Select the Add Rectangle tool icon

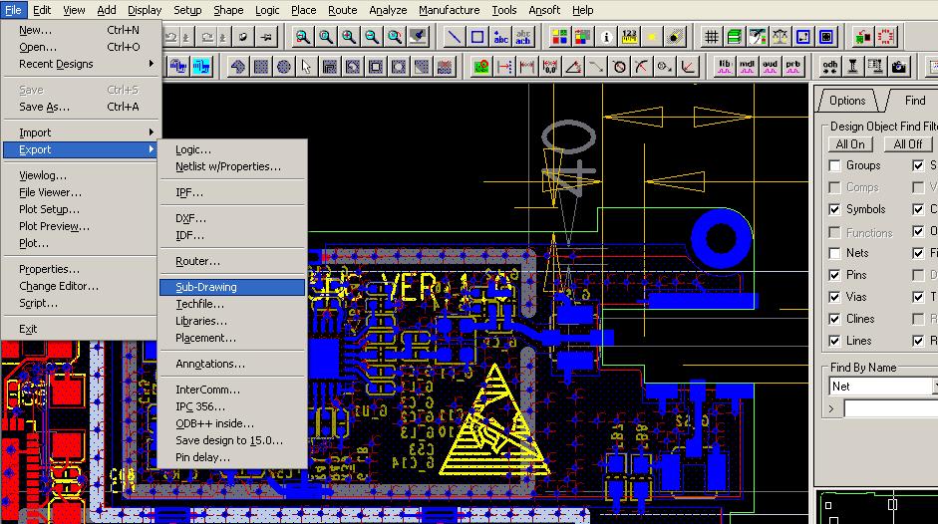point(477,38)
